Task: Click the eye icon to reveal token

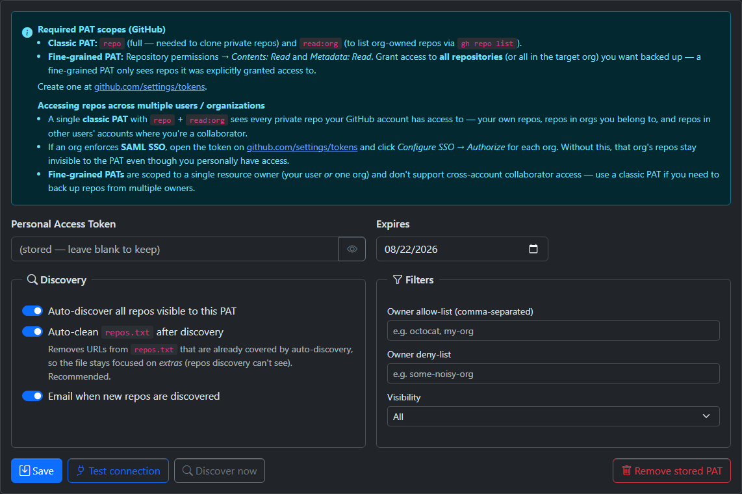Action: click(352, 249)
